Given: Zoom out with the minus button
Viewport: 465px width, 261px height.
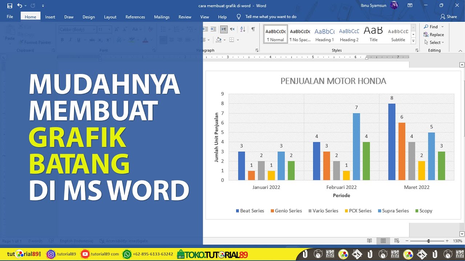Looking at the screenshot, I should [407, 241].
